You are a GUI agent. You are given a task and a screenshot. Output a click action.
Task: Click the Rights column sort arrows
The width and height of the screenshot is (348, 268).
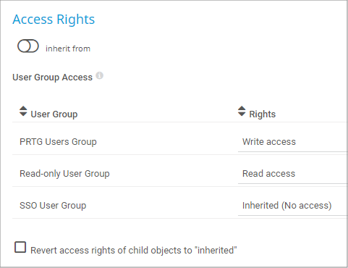coord(242,111)
